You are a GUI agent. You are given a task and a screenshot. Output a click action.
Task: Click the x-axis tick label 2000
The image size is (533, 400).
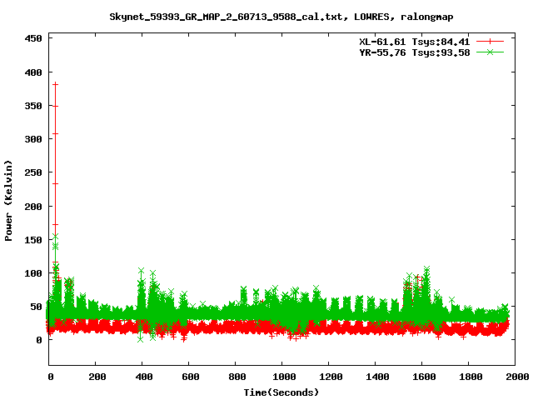(x=517, y=377)
